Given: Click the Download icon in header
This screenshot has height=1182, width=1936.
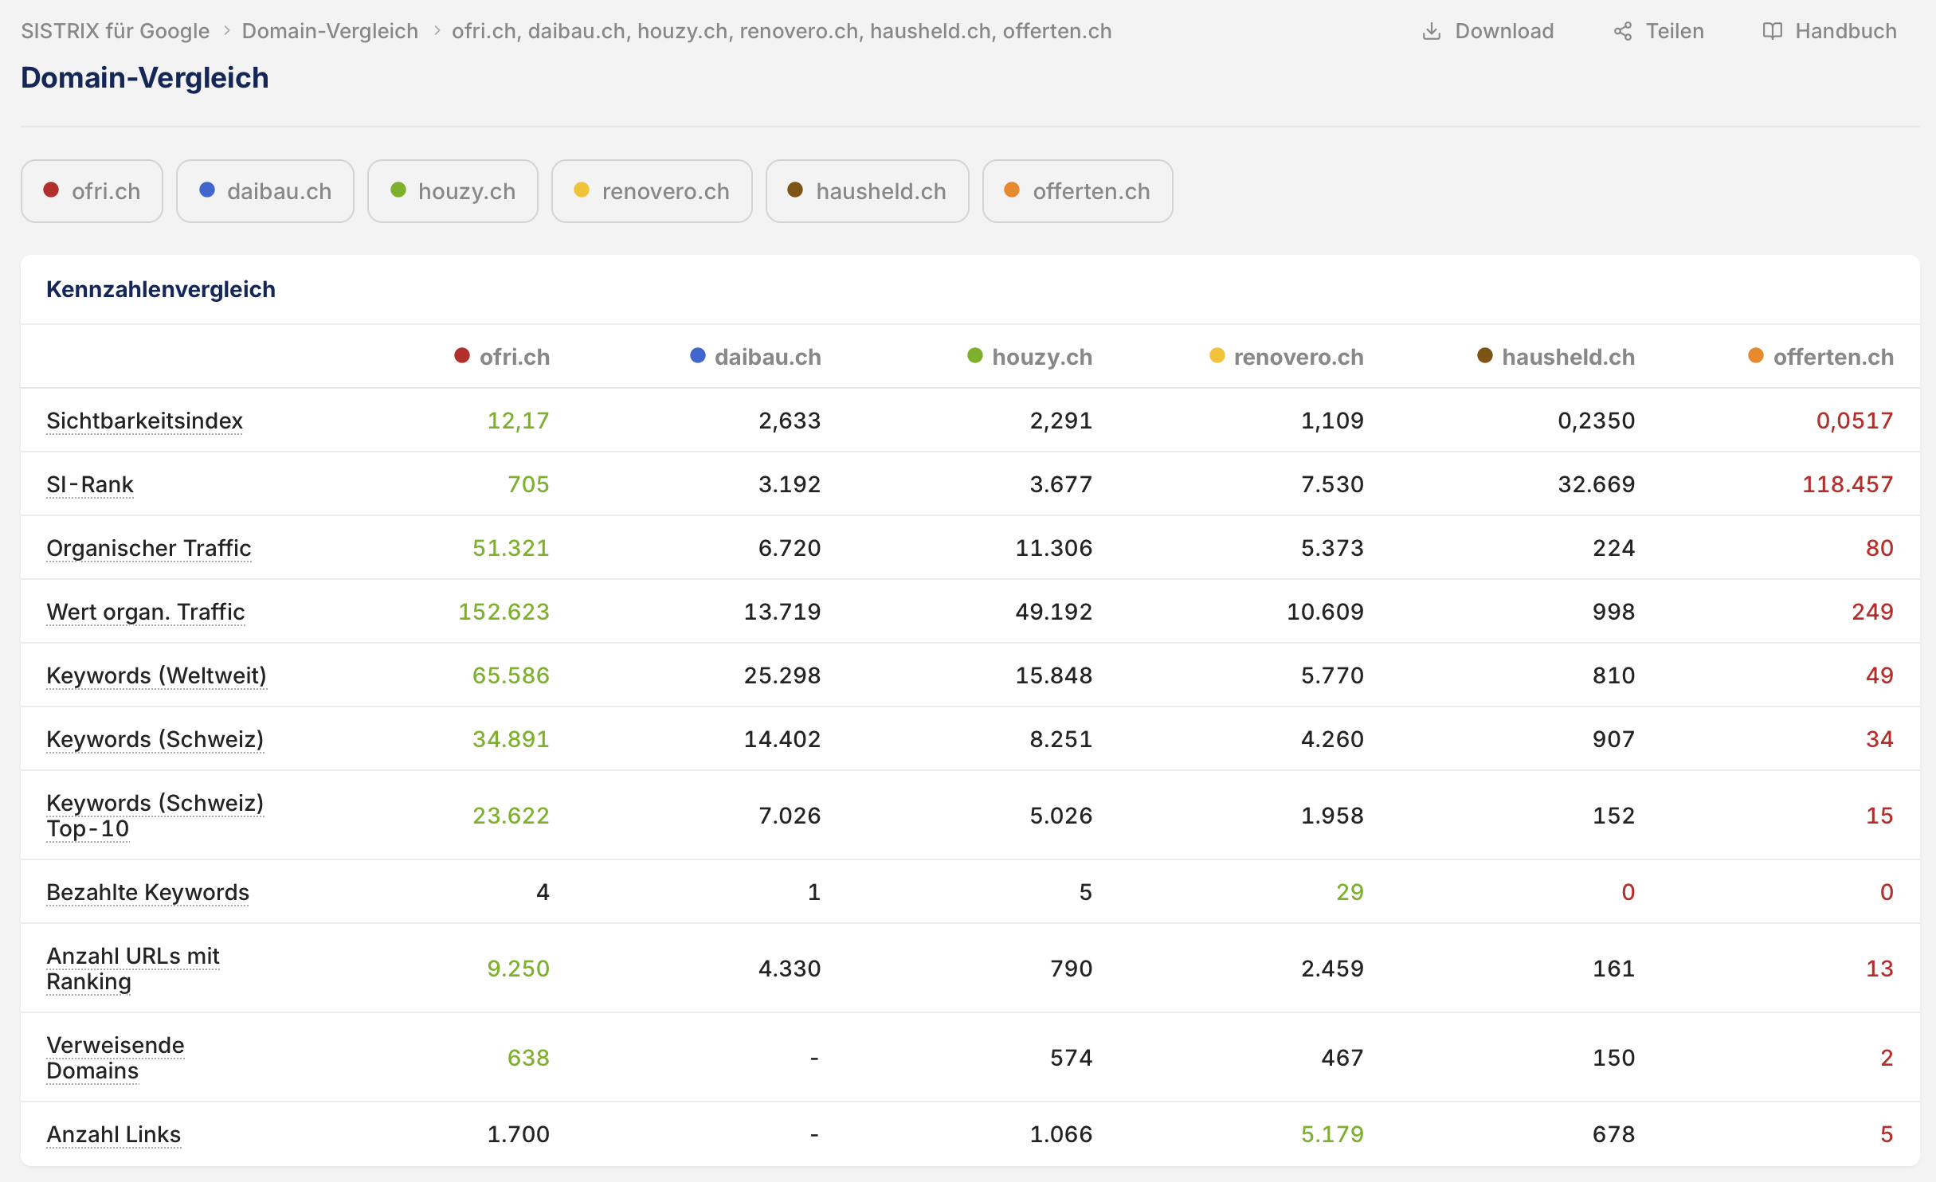Looking at the screenshot, I should 1431,31.
